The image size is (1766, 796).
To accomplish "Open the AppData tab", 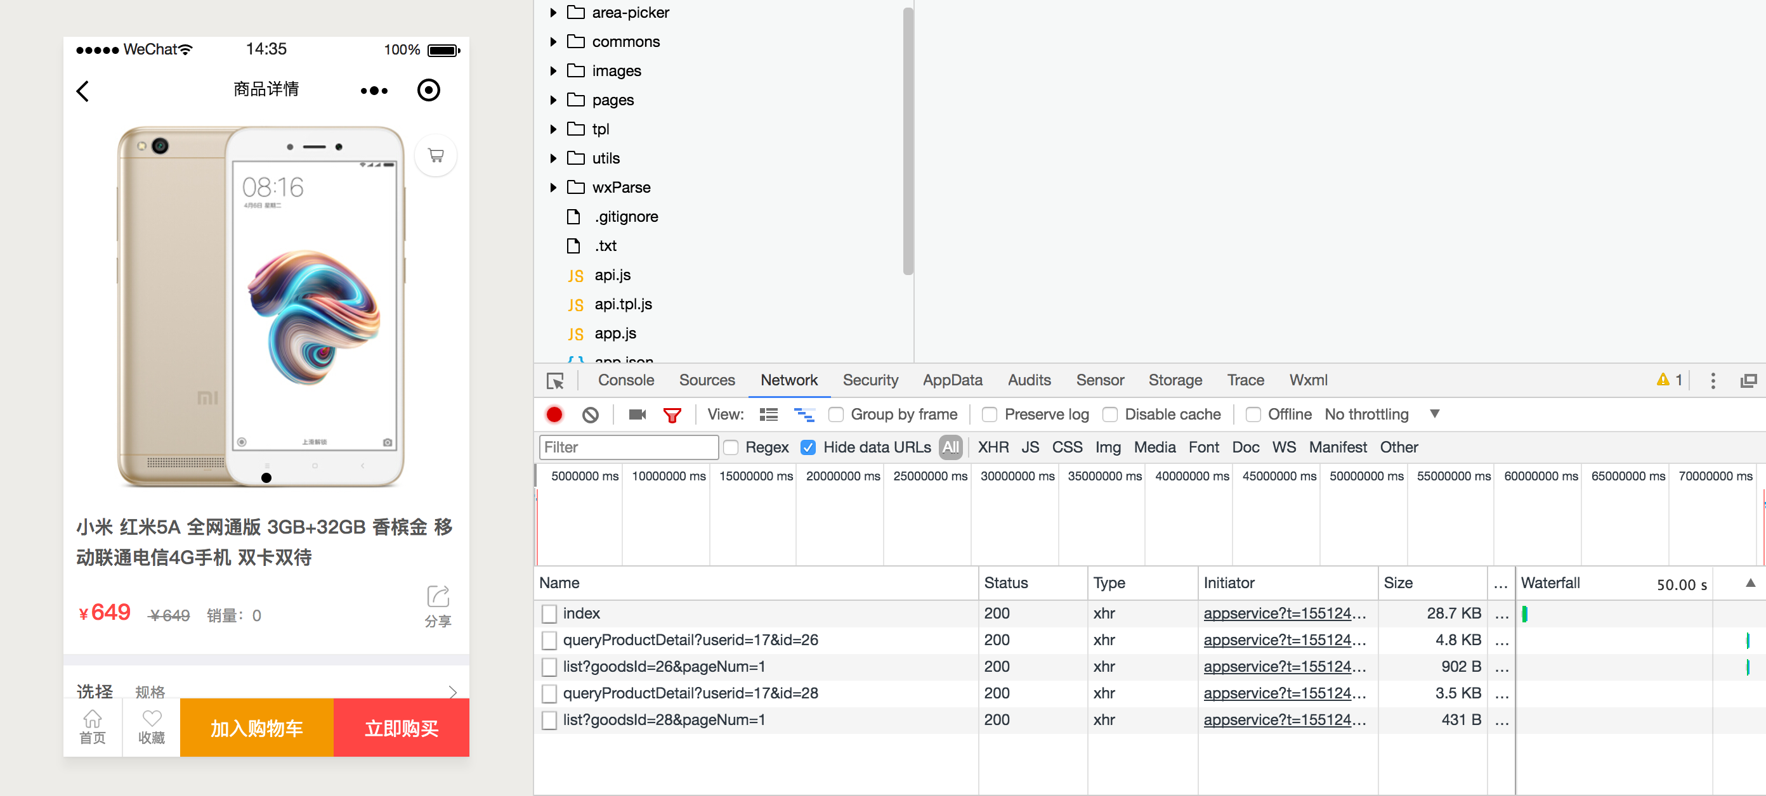I will point(952,380).
